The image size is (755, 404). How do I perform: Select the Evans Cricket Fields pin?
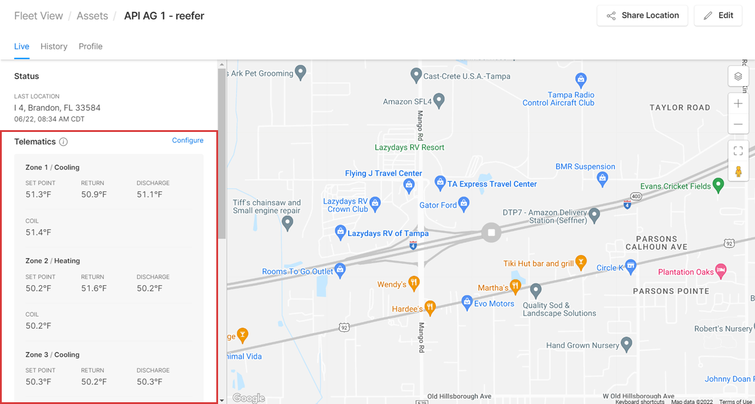(718, 185)
